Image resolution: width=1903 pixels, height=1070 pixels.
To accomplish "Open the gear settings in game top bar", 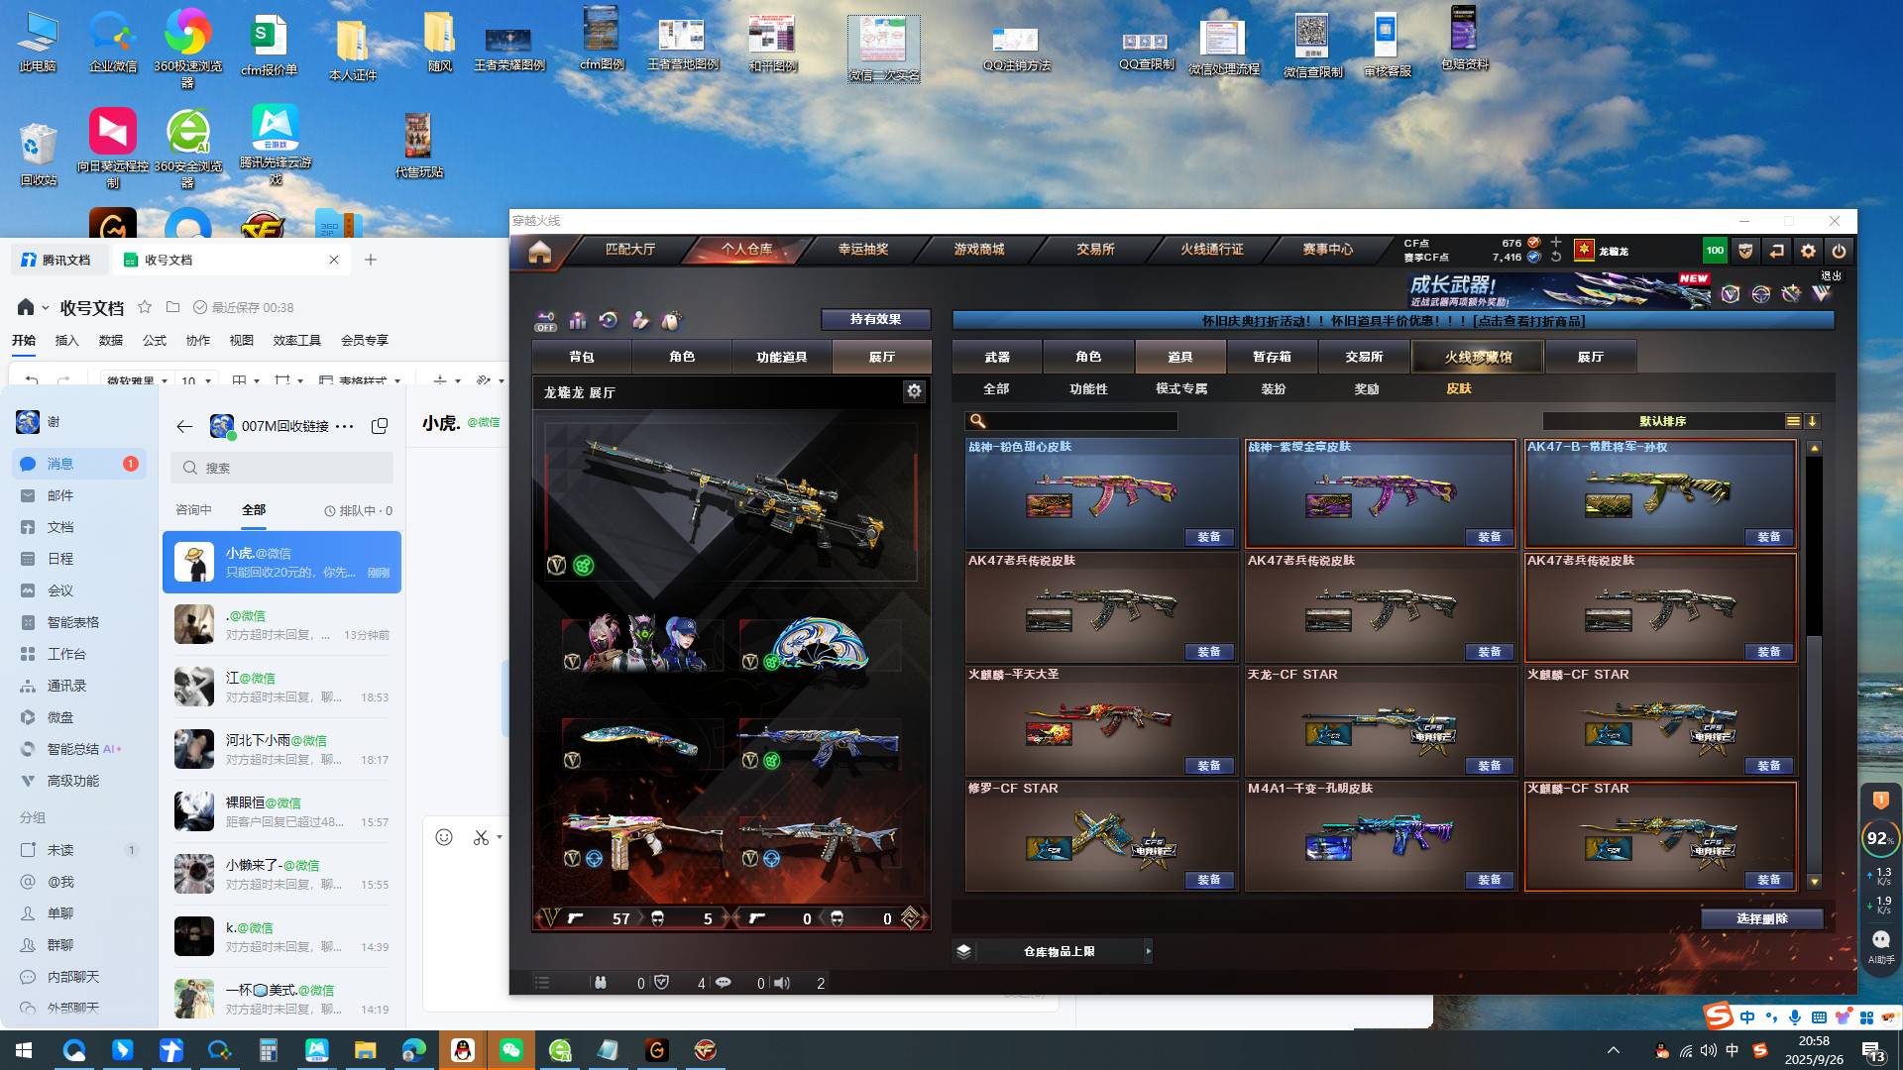I will [1808, 252].
